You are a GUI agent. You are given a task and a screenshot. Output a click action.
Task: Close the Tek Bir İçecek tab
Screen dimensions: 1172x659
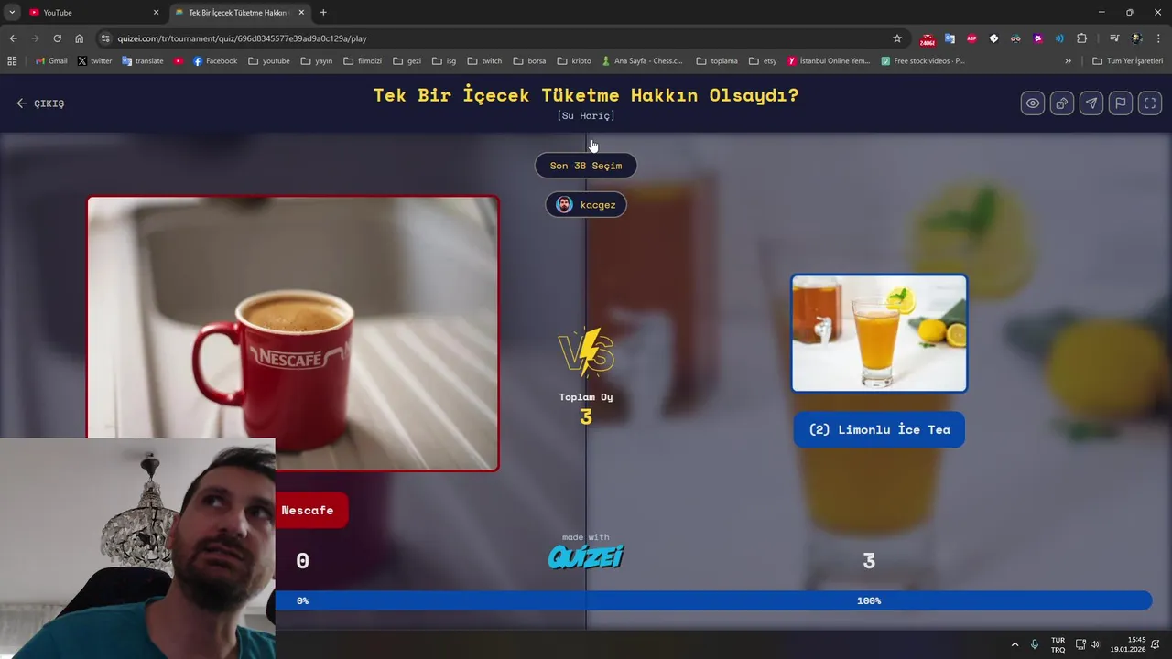pyautogui.click(x=301, y=13)
